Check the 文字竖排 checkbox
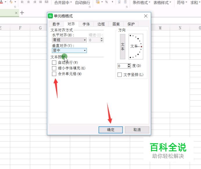This screenshot has width=201, height=169. [120, 75]
